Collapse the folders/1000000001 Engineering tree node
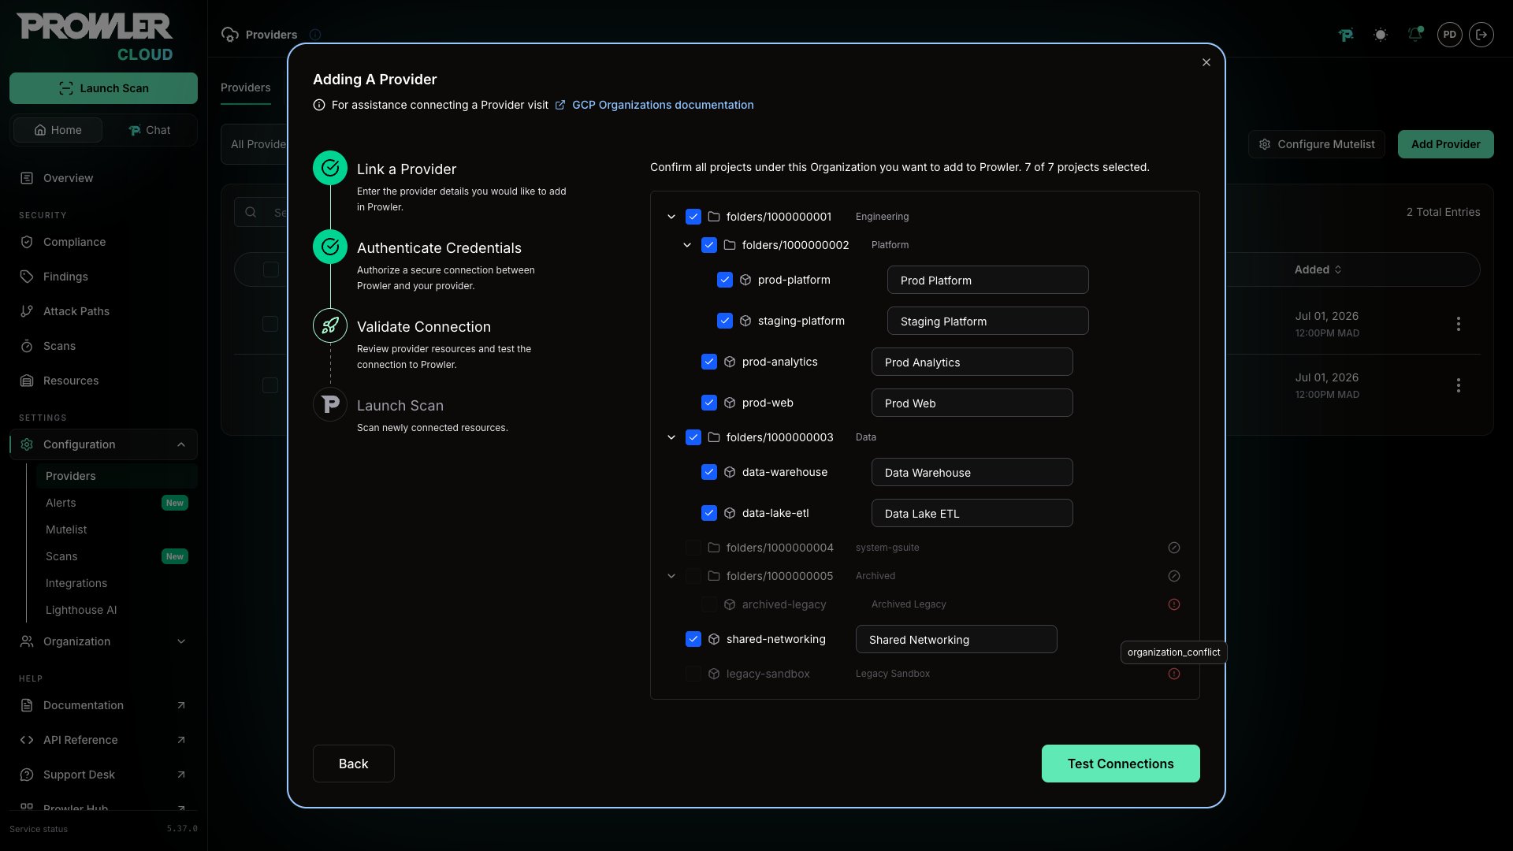The height and width of the screenshot is (851, 1513). point(671,217)
